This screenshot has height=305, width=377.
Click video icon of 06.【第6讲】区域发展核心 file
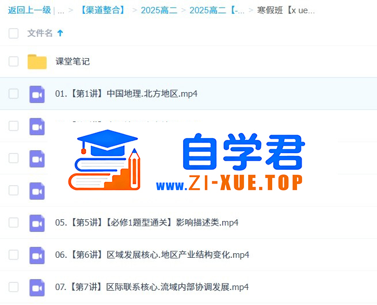37,256
